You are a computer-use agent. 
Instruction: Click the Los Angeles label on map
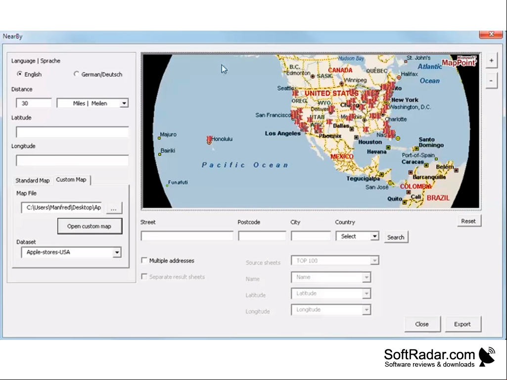pyautogui.click(x=282, y=133)
